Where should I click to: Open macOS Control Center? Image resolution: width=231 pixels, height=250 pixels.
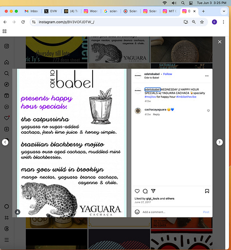pyautogui.click(x=191, y=3)
